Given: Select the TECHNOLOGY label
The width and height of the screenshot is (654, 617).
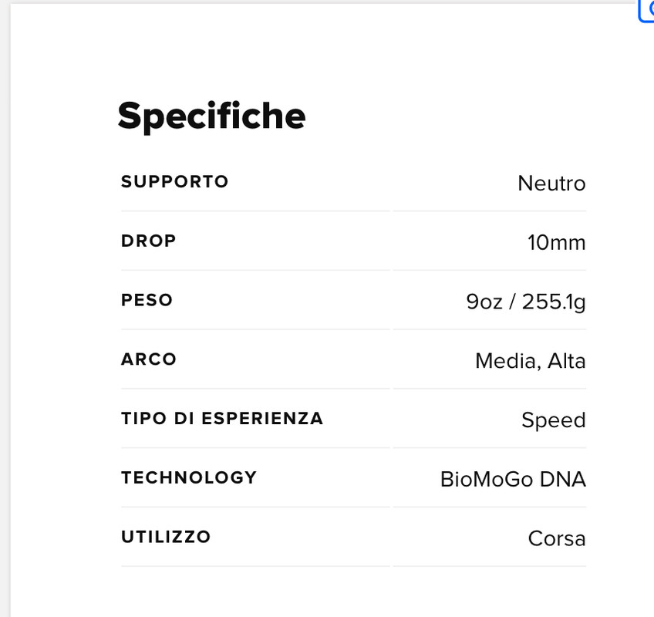Looking at the screenshot, I should tap(189, 477).
